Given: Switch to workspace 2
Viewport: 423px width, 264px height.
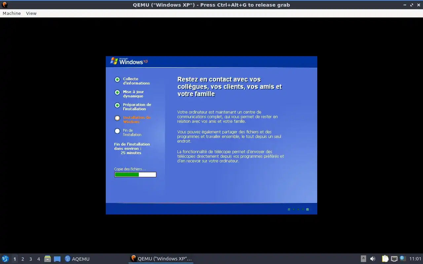Looking at the screenshot, I should pyautogui.click(x=22, y=259).
